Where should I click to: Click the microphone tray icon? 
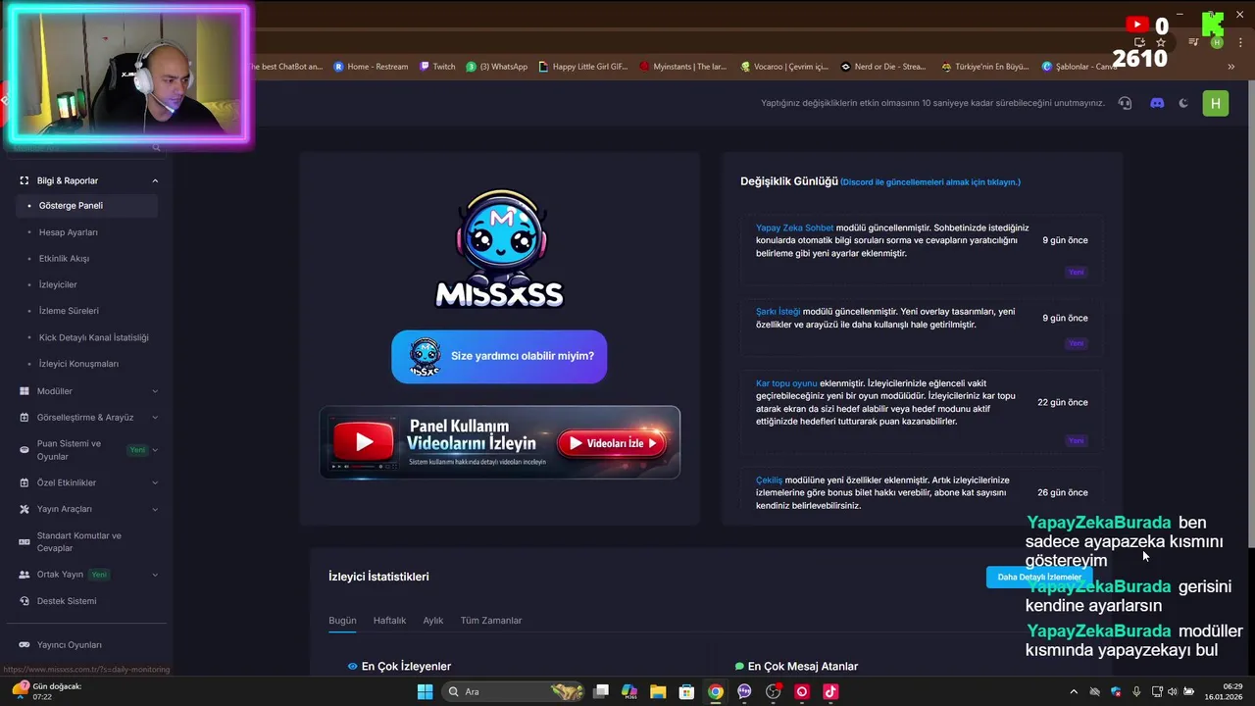point(1136,691)
